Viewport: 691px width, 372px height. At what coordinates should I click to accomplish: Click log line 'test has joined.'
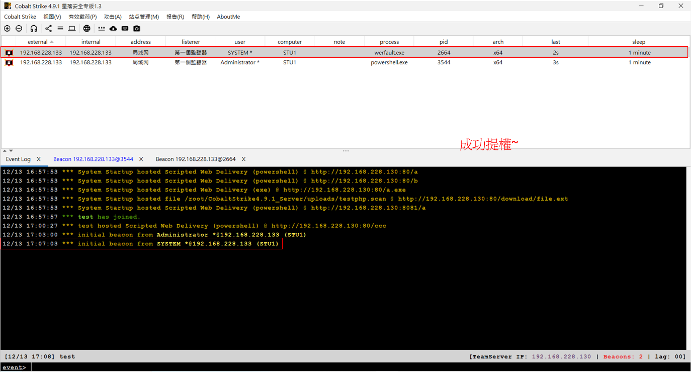71,217
